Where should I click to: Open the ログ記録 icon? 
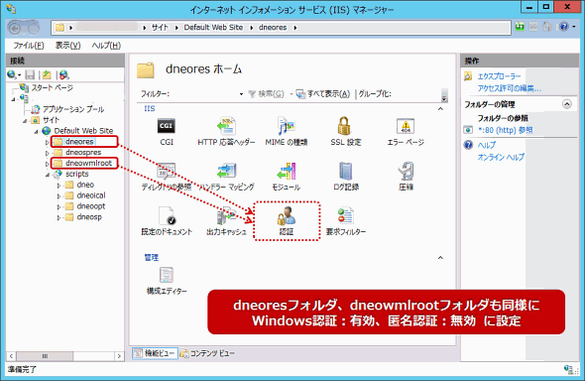click(345, 172)
